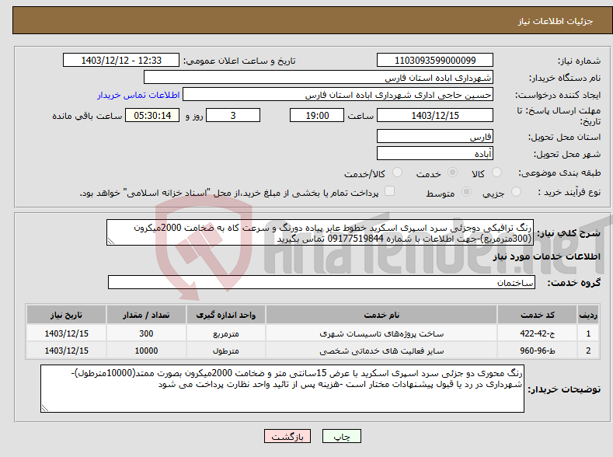Select the کالا radio button

pos(496,173)
